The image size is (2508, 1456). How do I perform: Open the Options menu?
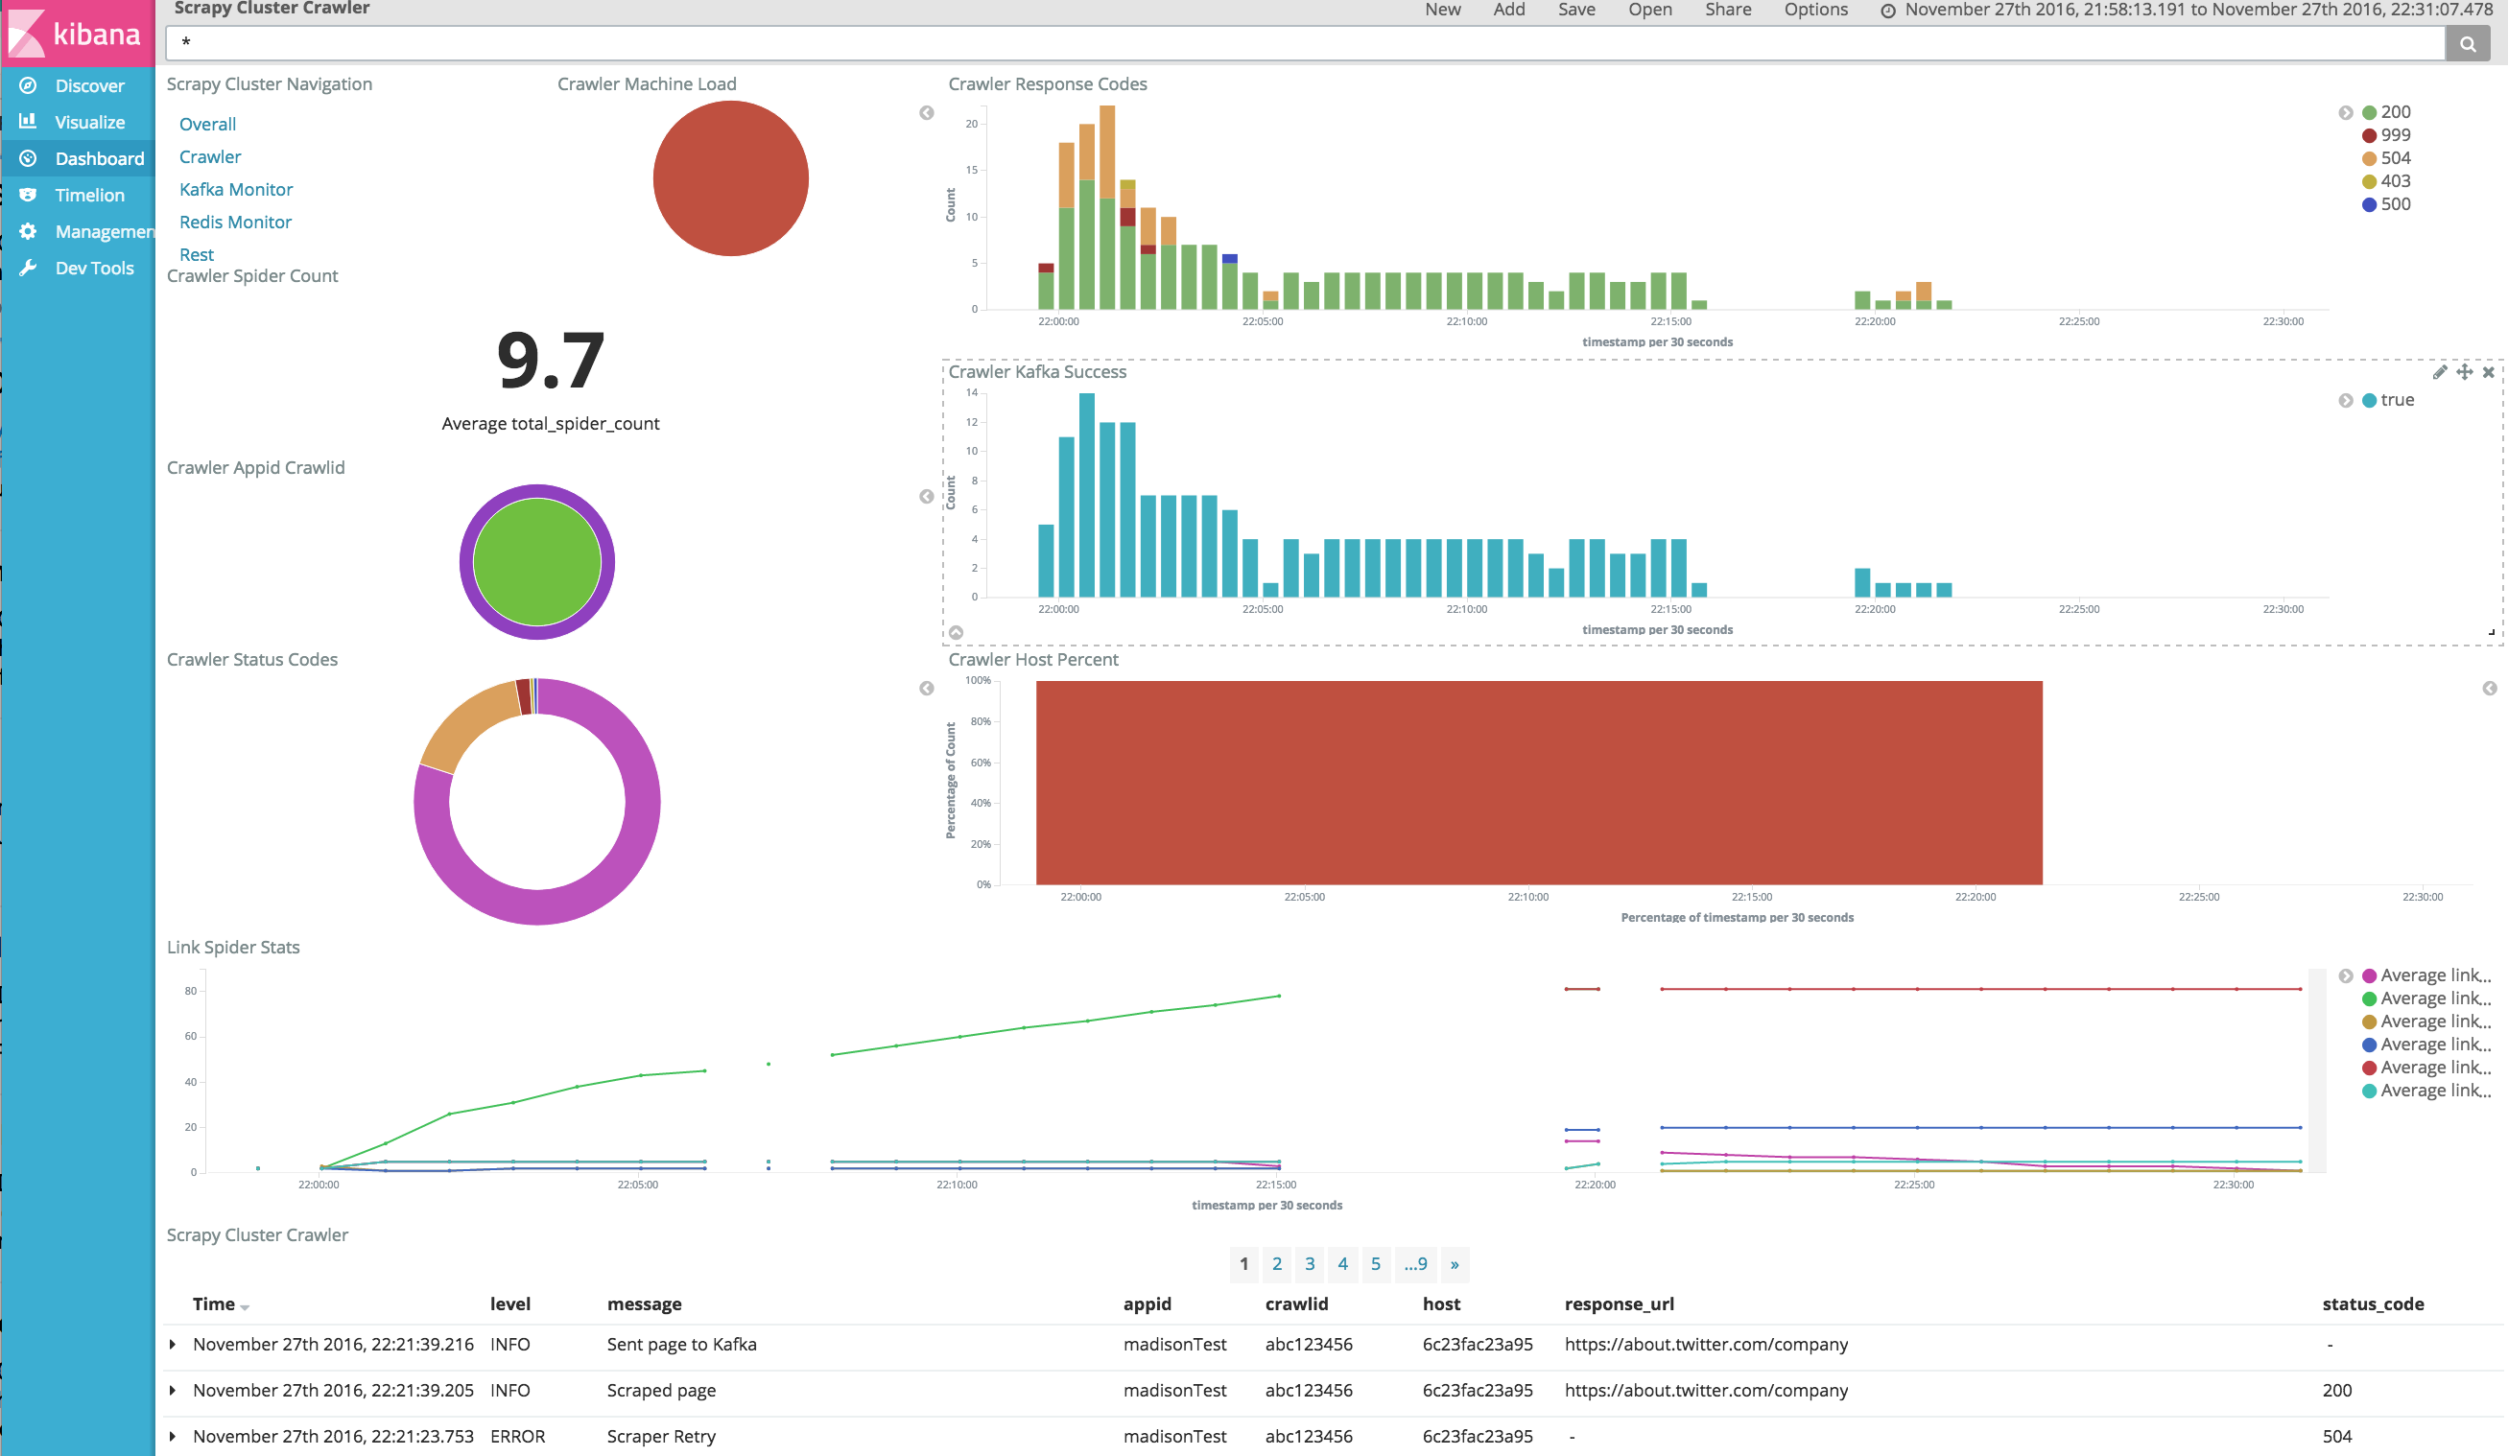click(1815, 10)
